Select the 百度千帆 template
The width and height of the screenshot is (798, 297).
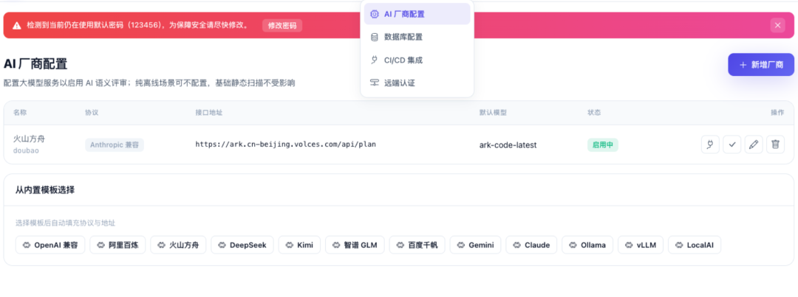point(417,245)
